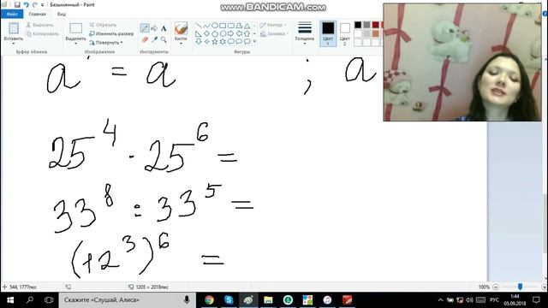The height and width of the screenshot is (308, 548).
Task: Click the Redo arrow in title bar
Action: tap(34, 4)
